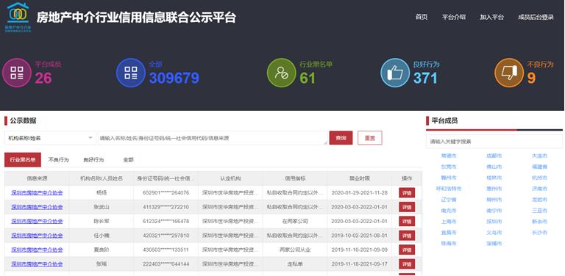
Task: Open the 大连市 member link
Action: pyautogui.click(x=539, y=156)
